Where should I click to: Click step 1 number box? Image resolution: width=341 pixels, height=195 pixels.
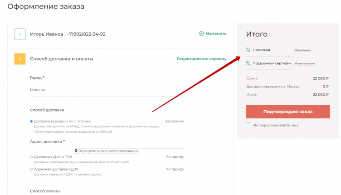pos(20,34)
